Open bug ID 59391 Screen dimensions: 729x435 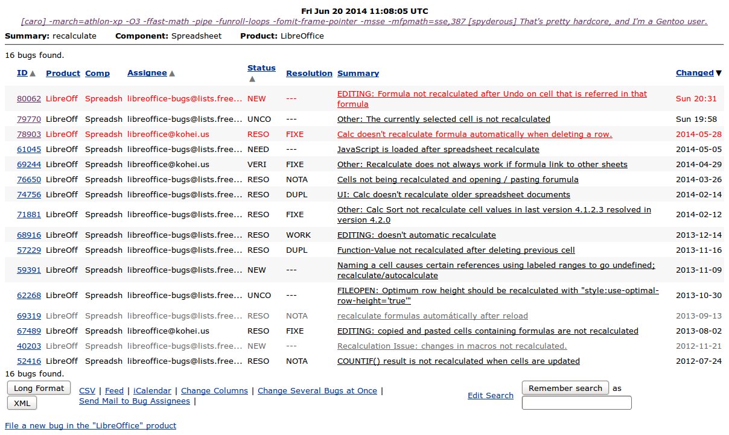point(29,270)
